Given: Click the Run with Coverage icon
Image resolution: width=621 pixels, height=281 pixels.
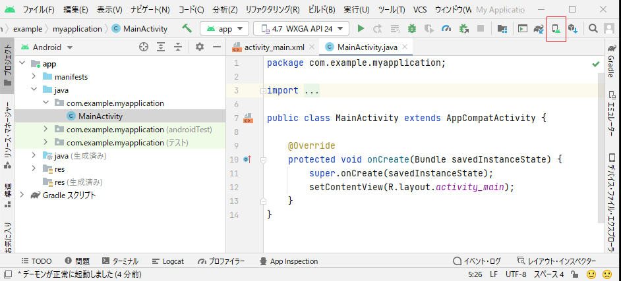Looking at the screenshot, I should click(x=429, y=28).
